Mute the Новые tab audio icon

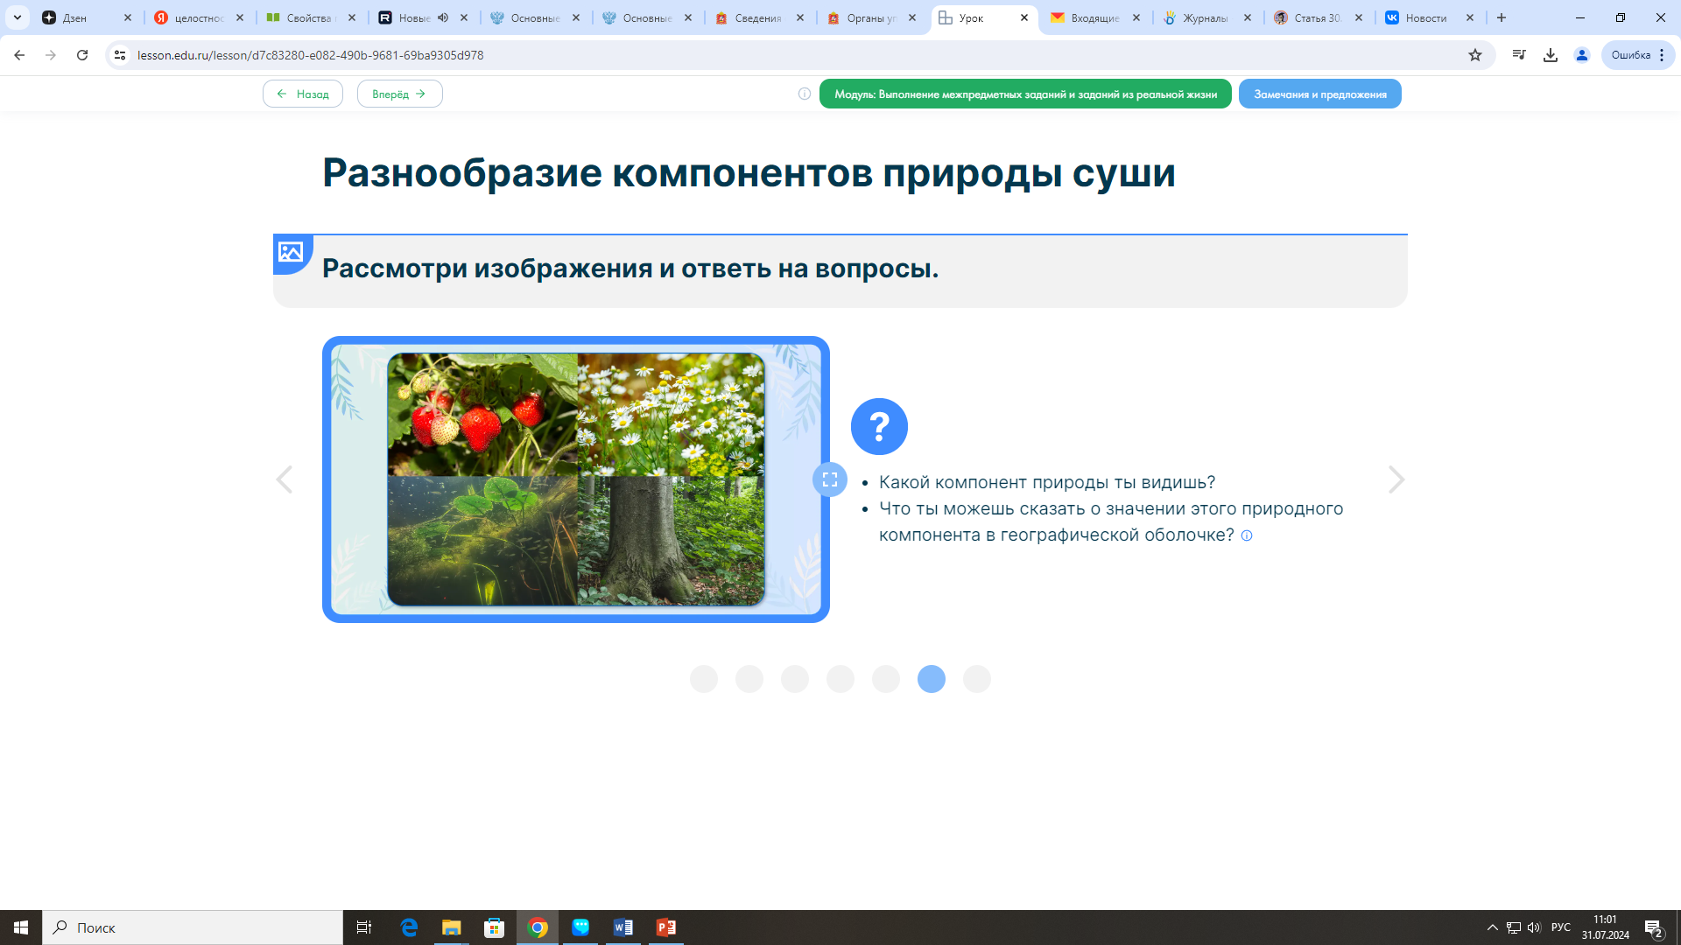443,17
